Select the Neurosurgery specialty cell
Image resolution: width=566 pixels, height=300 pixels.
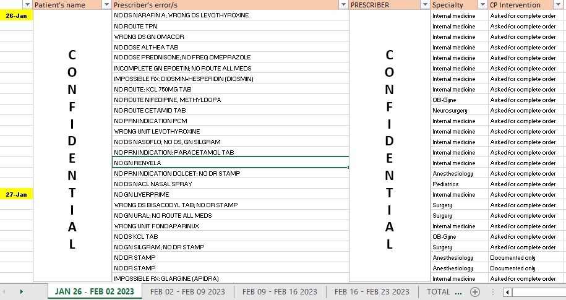coord(459,111)
